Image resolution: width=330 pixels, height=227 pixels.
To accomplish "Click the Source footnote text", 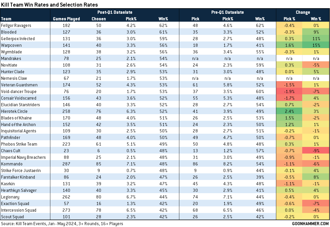I will pos(62,224).
